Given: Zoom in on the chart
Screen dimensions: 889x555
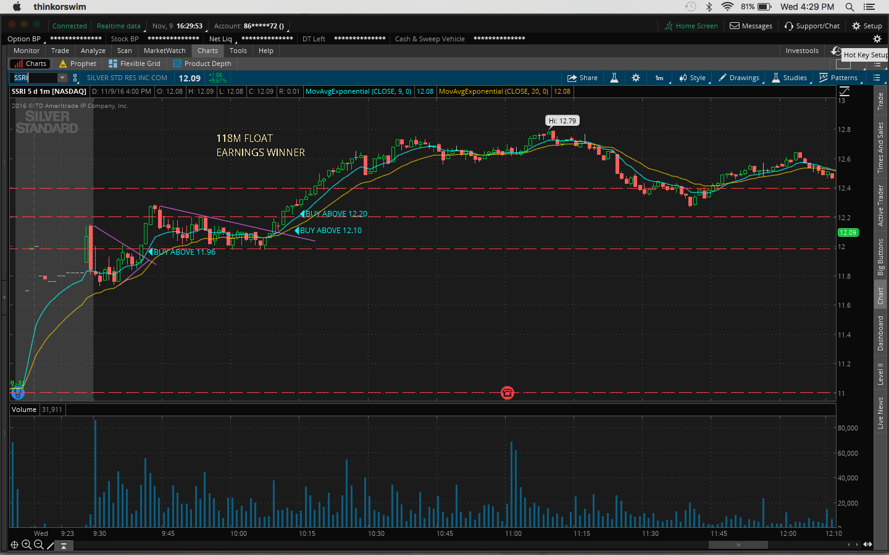Looking at the screenshot, I should [x=27, y=545].
